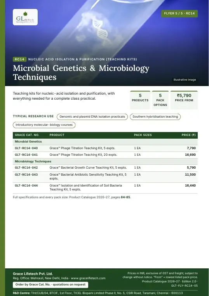Viewport: 209px width, 296px height.
Task: Click the price 5,790 in table
Action: click(191, 167)
